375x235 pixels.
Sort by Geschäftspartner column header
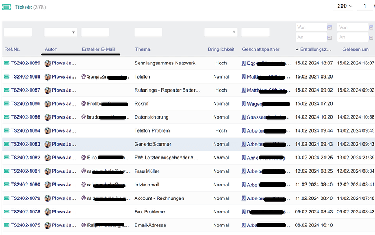point(261,50)
